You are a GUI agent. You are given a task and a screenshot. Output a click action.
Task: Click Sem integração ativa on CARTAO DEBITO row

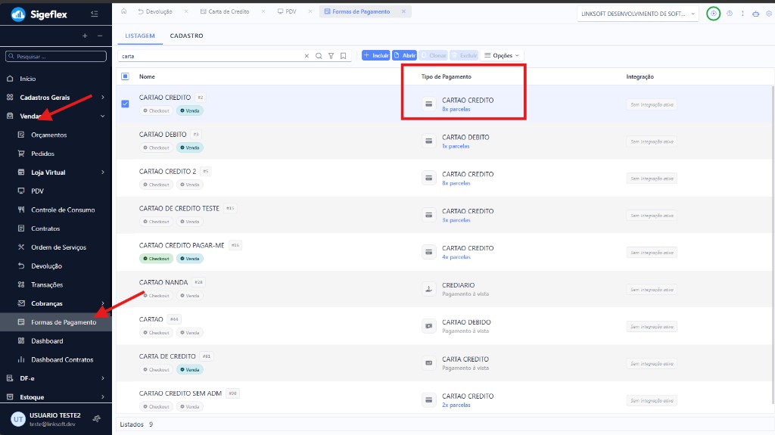pyautogui.click(x=652, y=142)
